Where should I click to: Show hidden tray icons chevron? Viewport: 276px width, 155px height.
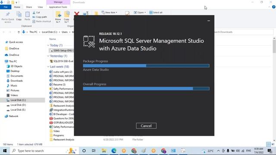[218, 151]
